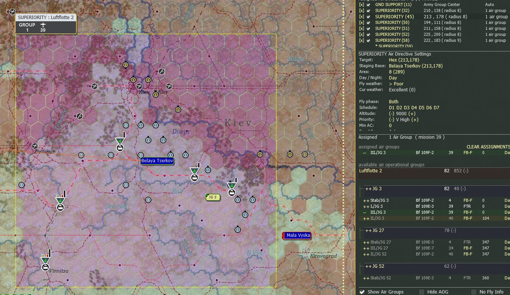Toggle the SUPERIORITY (45) checkbox
This screenshot has width=510, height=295.
(x=369, y=16)
